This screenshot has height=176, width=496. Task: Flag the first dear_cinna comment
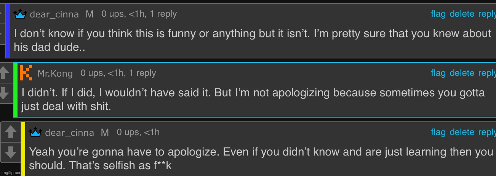[438, 14]
